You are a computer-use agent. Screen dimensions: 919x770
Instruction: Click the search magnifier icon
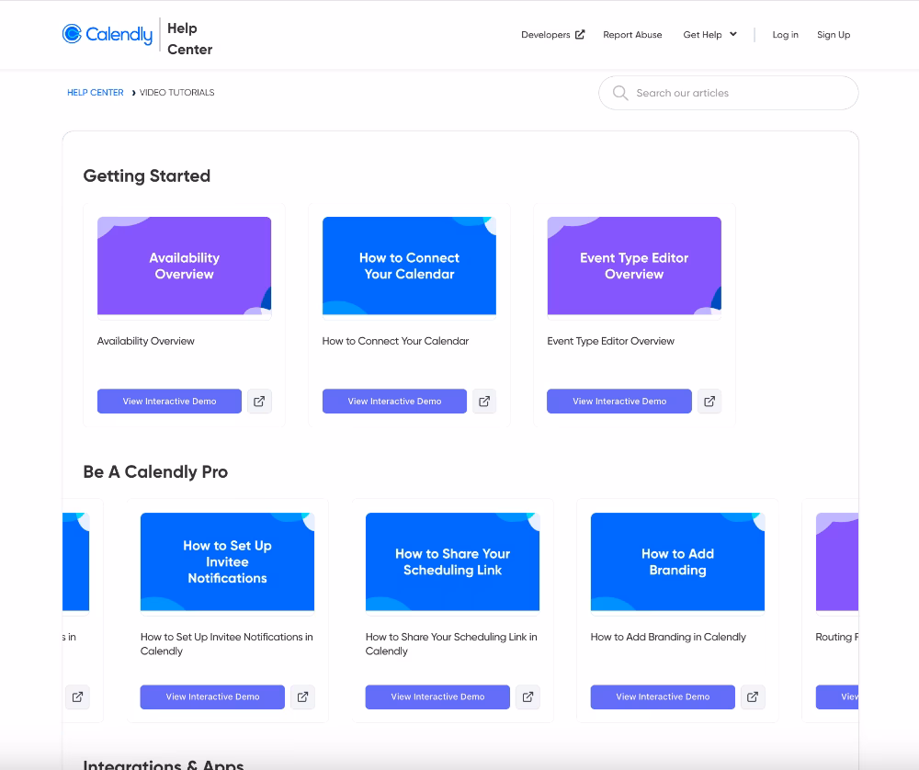pyautogui.click(x=620, y=93)
